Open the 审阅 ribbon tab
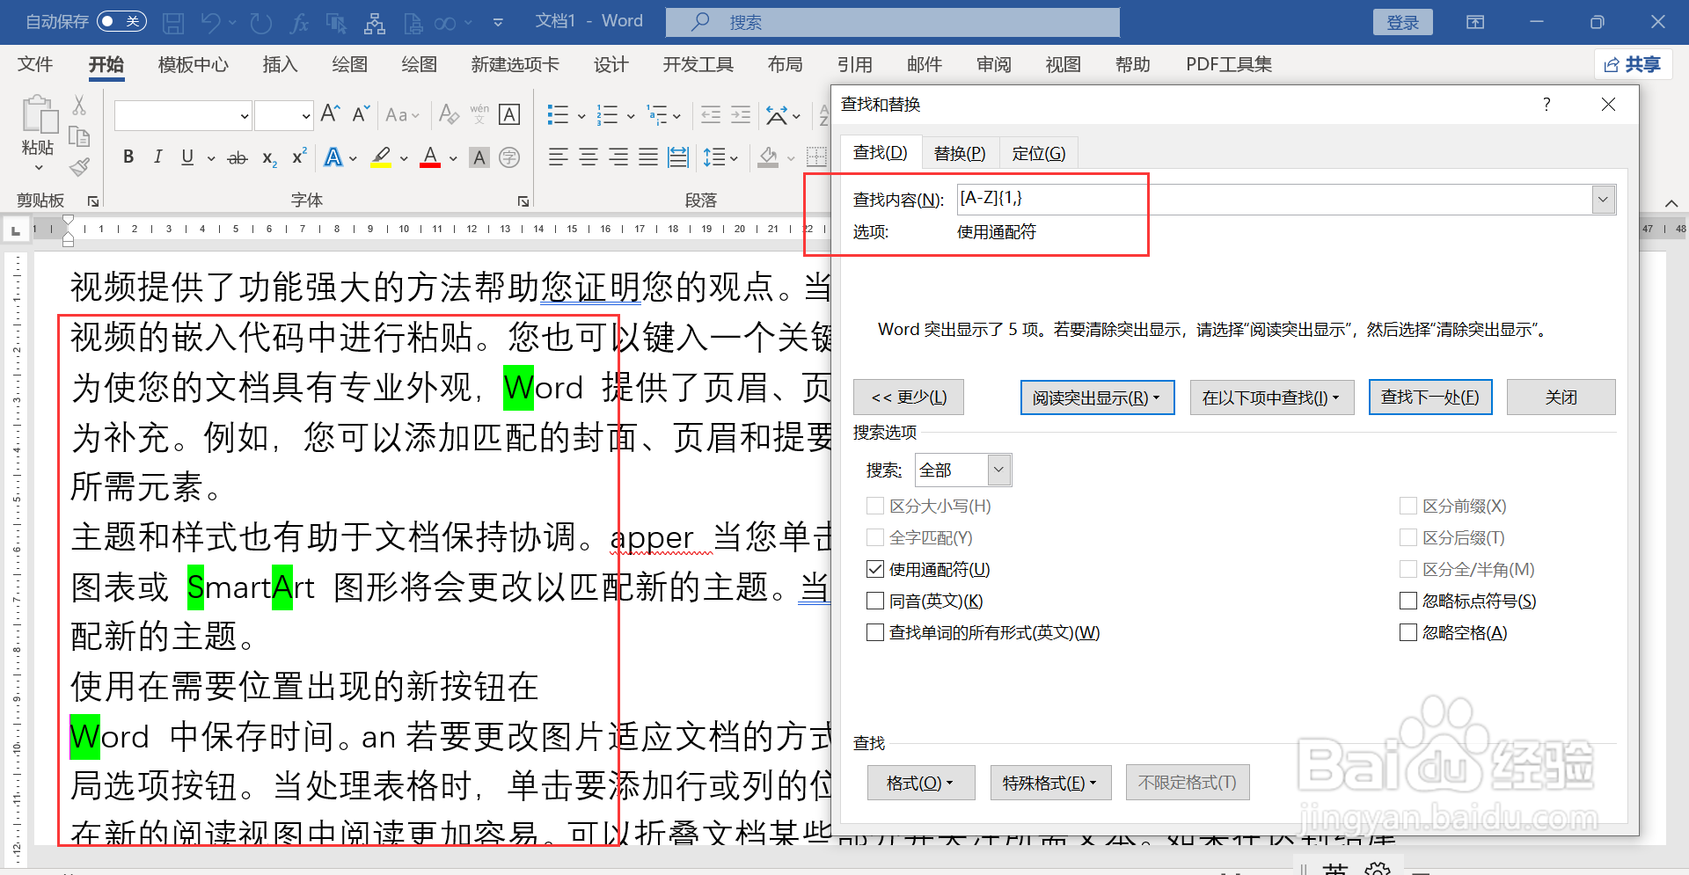The height and width of the screenshot is (875, 1689). click(x=993, y=64)
